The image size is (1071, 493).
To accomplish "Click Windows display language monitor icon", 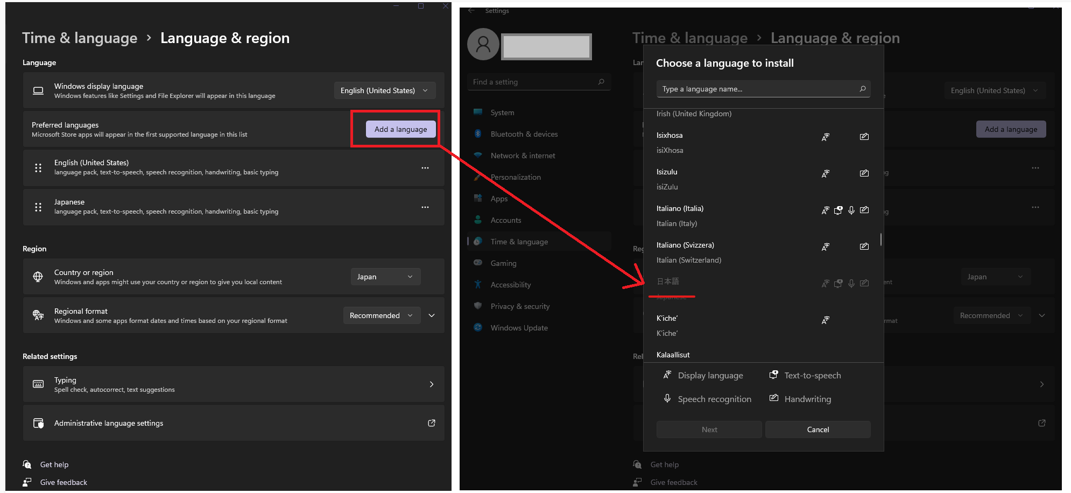I will click(38, 90).
